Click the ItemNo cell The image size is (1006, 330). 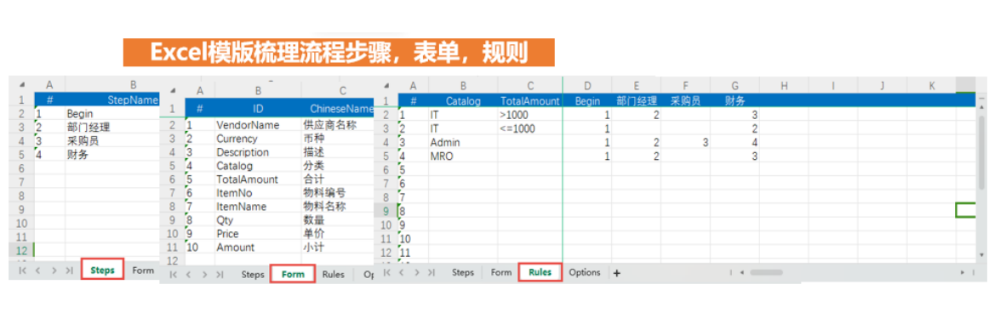[258, 193]
